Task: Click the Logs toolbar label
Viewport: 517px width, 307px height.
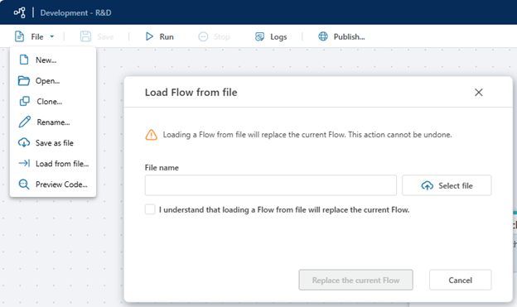Action: point(278,37)
